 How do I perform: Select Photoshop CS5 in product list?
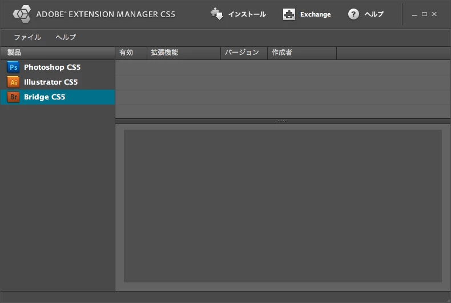(58, 67)
